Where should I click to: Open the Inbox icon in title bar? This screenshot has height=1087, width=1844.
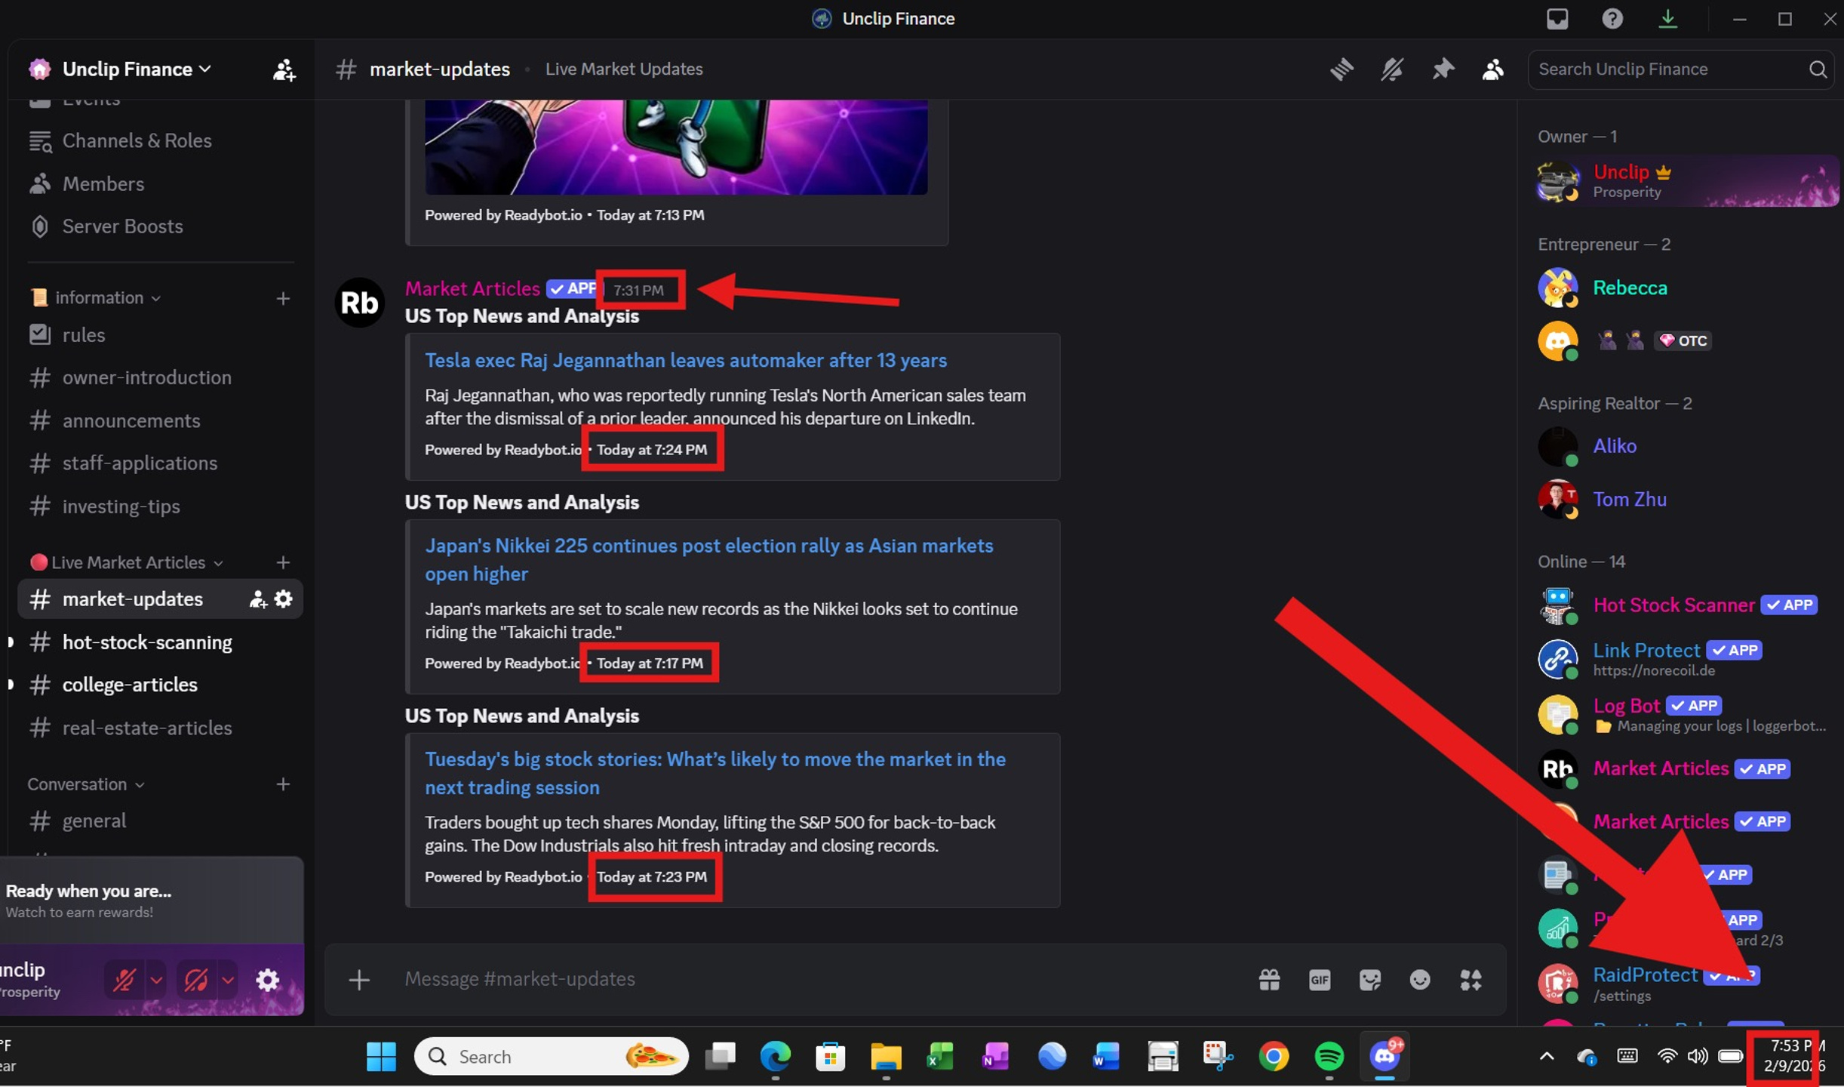(x=1557, y=19)
